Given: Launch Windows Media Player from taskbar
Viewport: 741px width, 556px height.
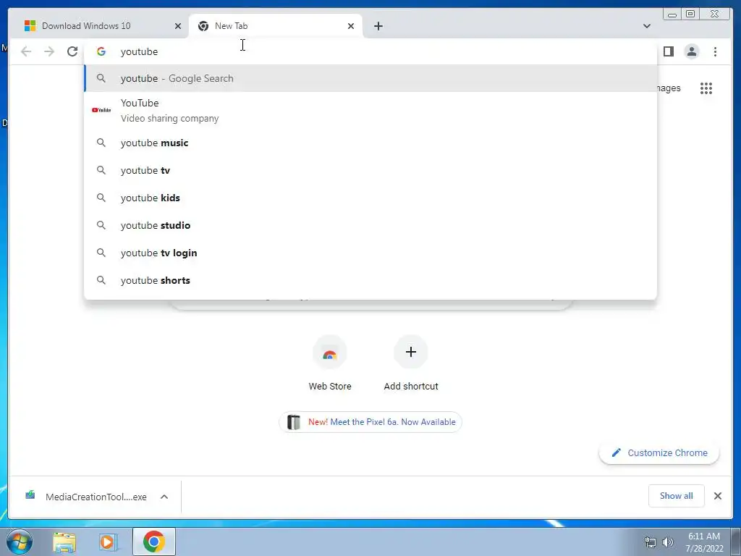Looking at the screenshot, I should (107, 542).
